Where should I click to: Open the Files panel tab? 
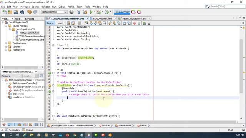coord(17,19)
